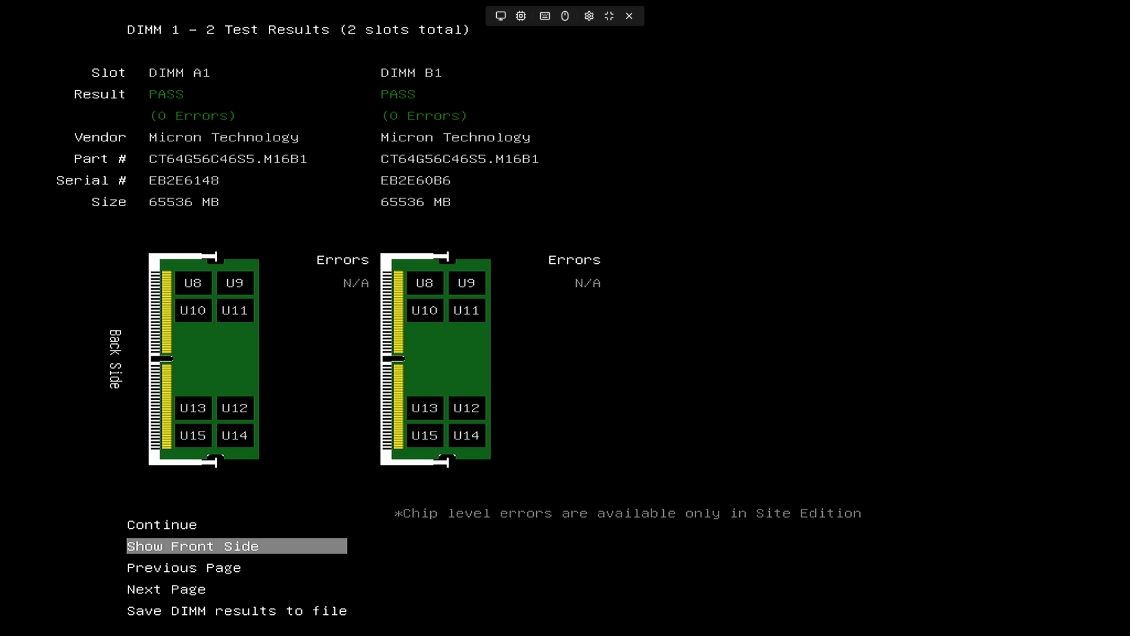Exit fullscreen using the collapse arrows icon
This screenshot has width=1130, height=636.
pyautogui.click(x=609, y=16)
